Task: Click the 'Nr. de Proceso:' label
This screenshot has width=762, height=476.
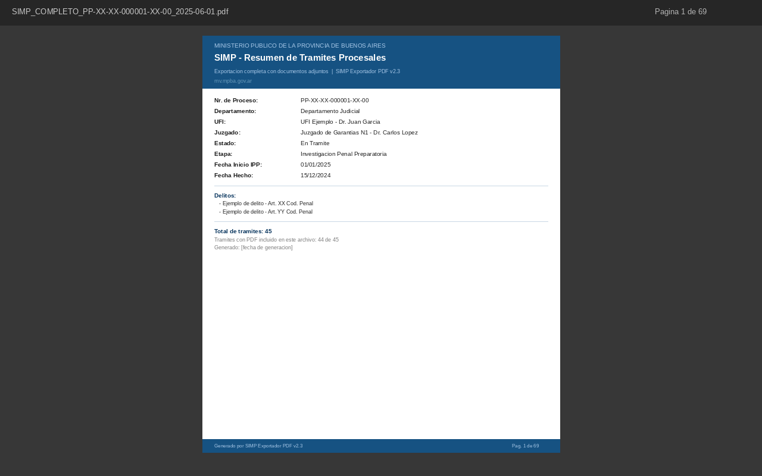Action: click(236, 101)
